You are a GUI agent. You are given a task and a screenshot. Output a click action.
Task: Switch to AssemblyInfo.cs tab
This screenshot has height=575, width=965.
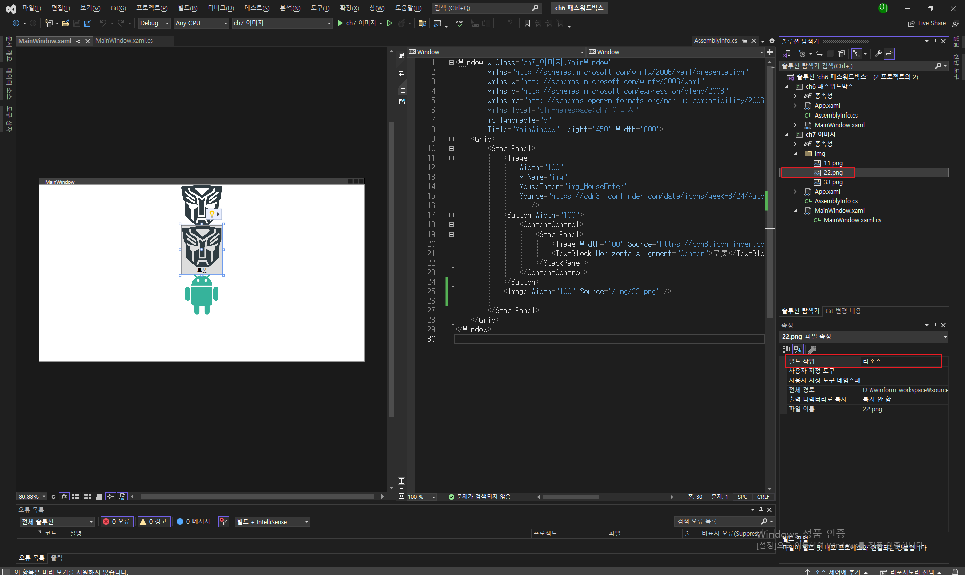tap(715, 41)
